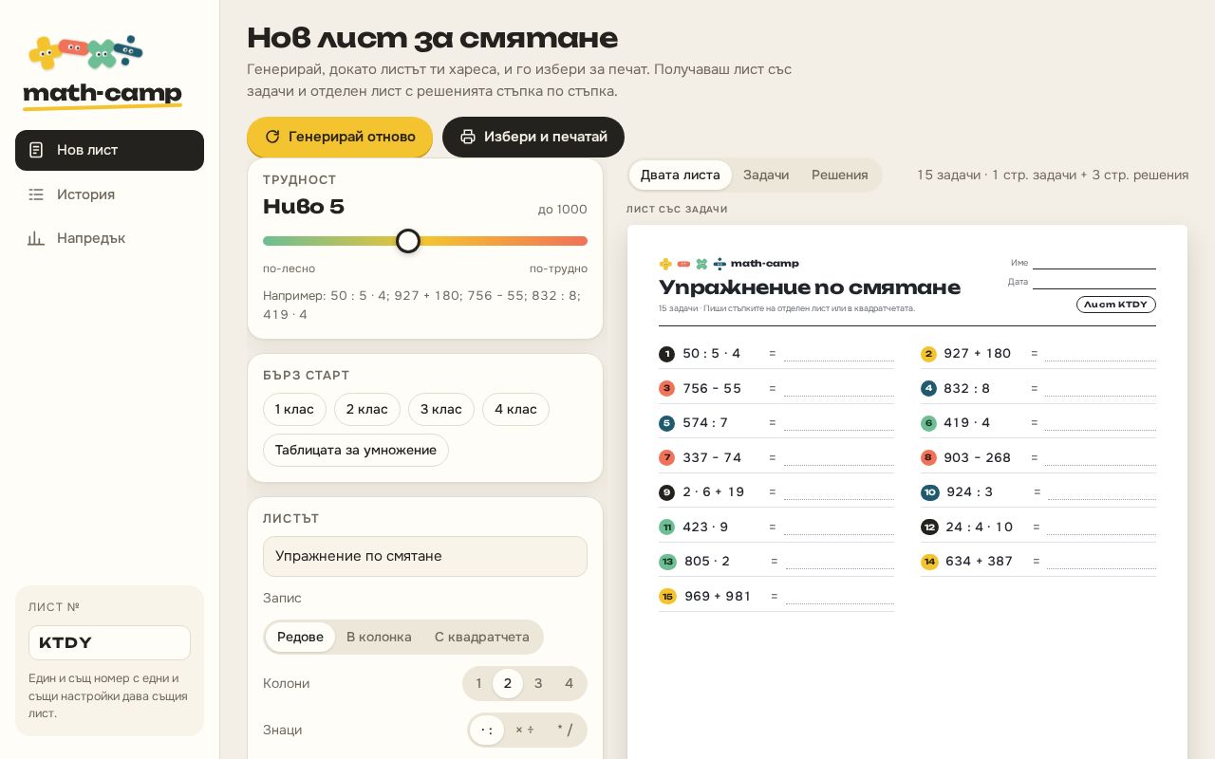The height and width of the screenshot is (759, 1215).
Task: Click the bar chart icon beside Напредък
Action: click(x=36, y=238)
